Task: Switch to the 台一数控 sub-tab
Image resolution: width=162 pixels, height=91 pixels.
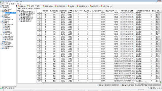Action: (37, 9)
